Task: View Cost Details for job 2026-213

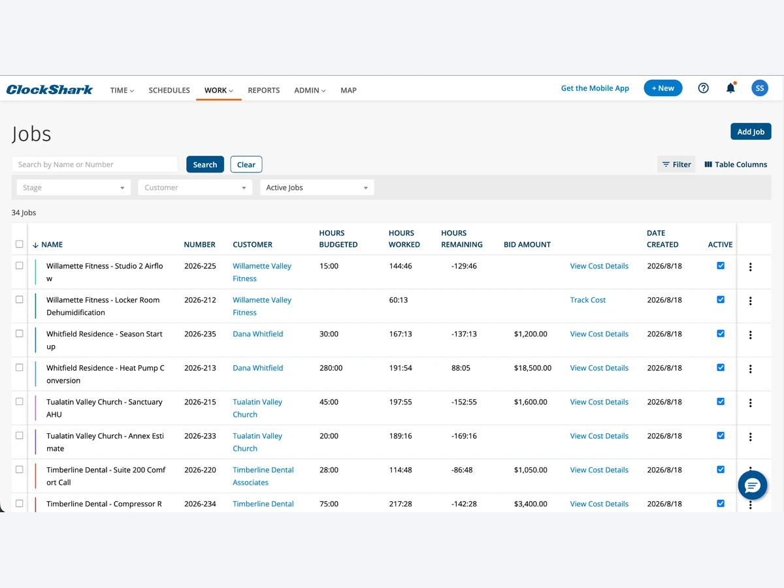Action: tap(599, 368)
